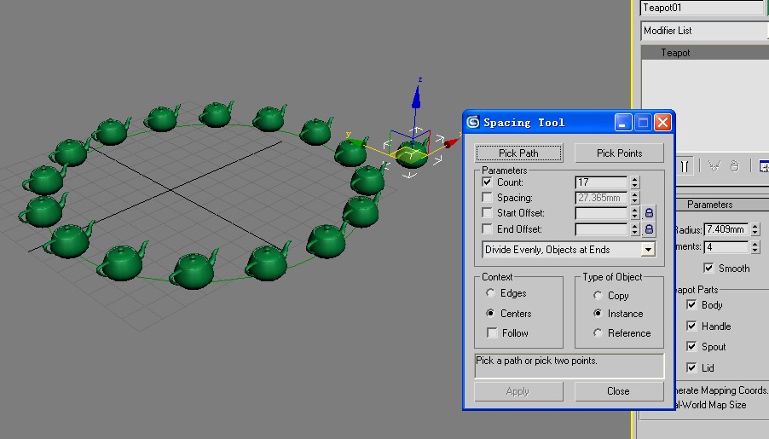Uncheck the Body teapot part
The image size is (769, 439).
tap(691, 304)
